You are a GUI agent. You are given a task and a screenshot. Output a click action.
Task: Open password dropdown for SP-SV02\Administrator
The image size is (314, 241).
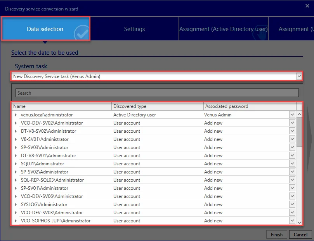tap(292, 172)
